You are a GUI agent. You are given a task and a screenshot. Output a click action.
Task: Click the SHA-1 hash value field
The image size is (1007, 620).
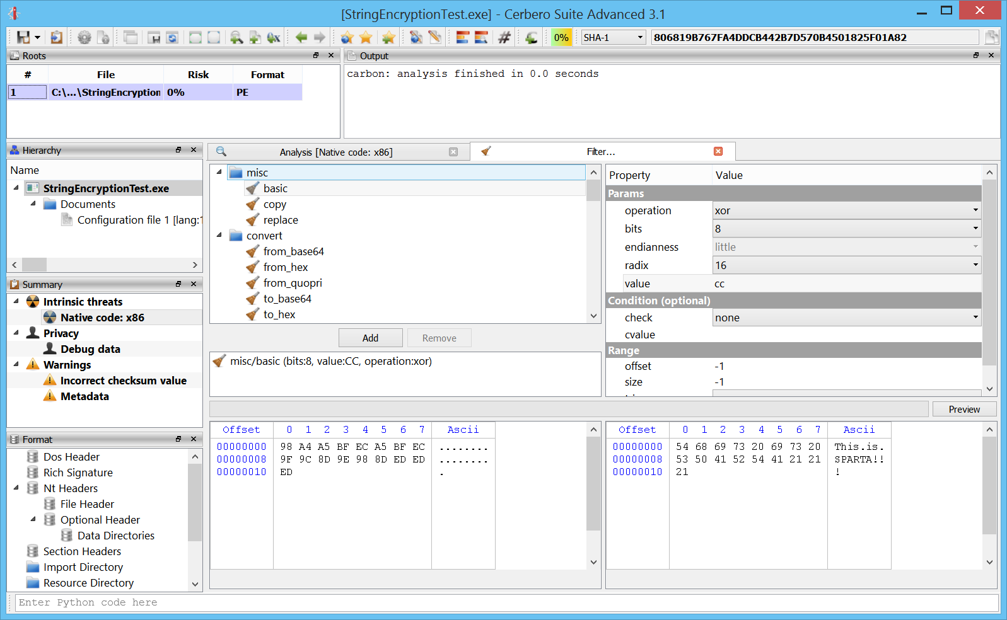tap(815, 37)
